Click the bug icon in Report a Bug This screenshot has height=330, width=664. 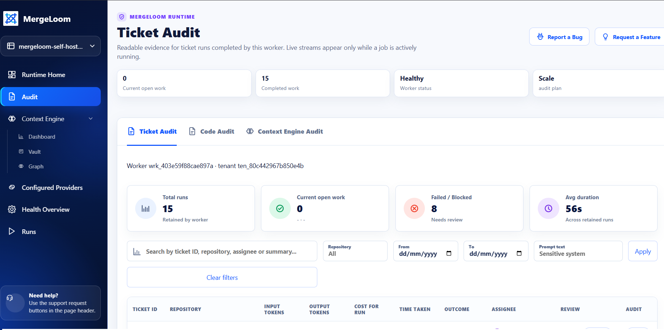tap(540, 37)
